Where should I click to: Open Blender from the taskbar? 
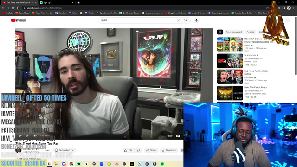(116, 164)
